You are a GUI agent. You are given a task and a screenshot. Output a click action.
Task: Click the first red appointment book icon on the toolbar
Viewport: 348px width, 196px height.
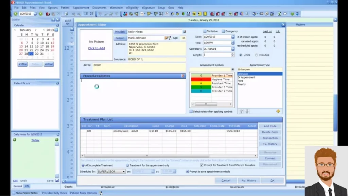48,14
